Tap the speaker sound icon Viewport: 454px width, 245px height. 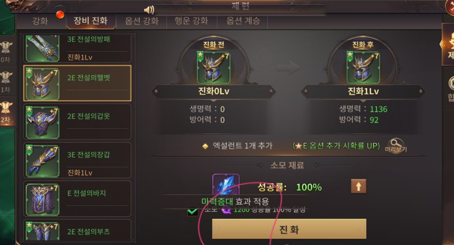click(149, 10)
